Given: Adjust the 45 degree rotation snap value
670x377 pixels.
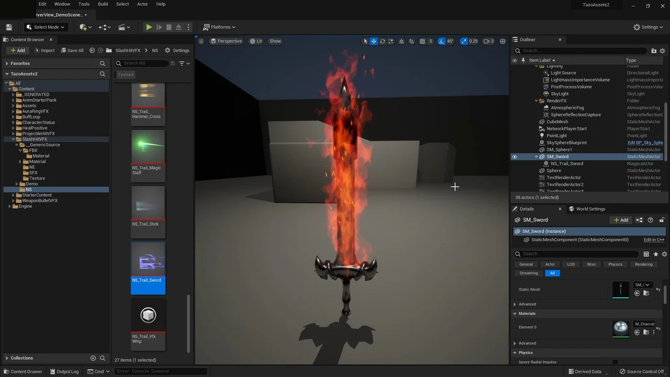Looking at the screenshot, I should 451,41.
